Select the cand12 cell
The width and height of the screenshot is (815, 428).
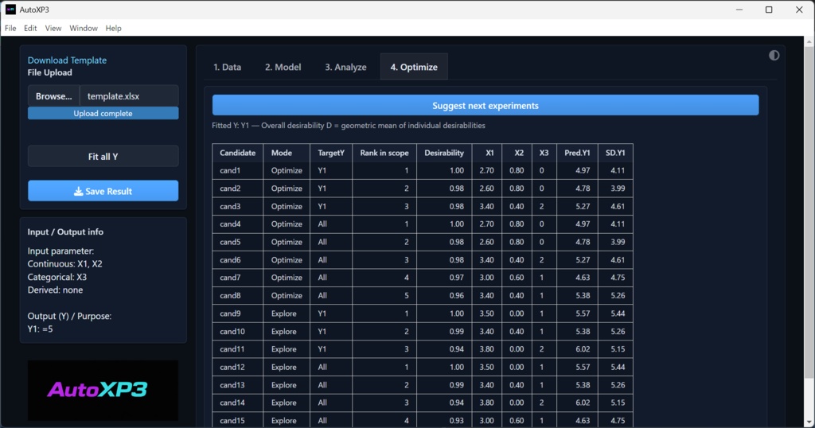pyautogui.click(x=237, y=367)
